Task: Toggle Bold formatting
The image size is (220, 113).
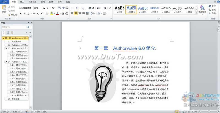Action: pyautogui.click(x=21, y=14)
